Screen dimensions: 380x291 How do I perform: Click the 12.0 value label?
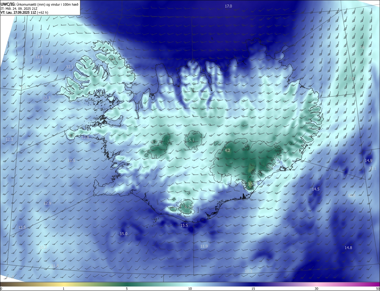click(x=39, y=57)
